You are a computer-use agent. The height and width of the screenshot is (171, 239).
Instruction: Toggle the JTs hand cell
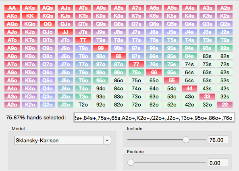pos(83,32)
